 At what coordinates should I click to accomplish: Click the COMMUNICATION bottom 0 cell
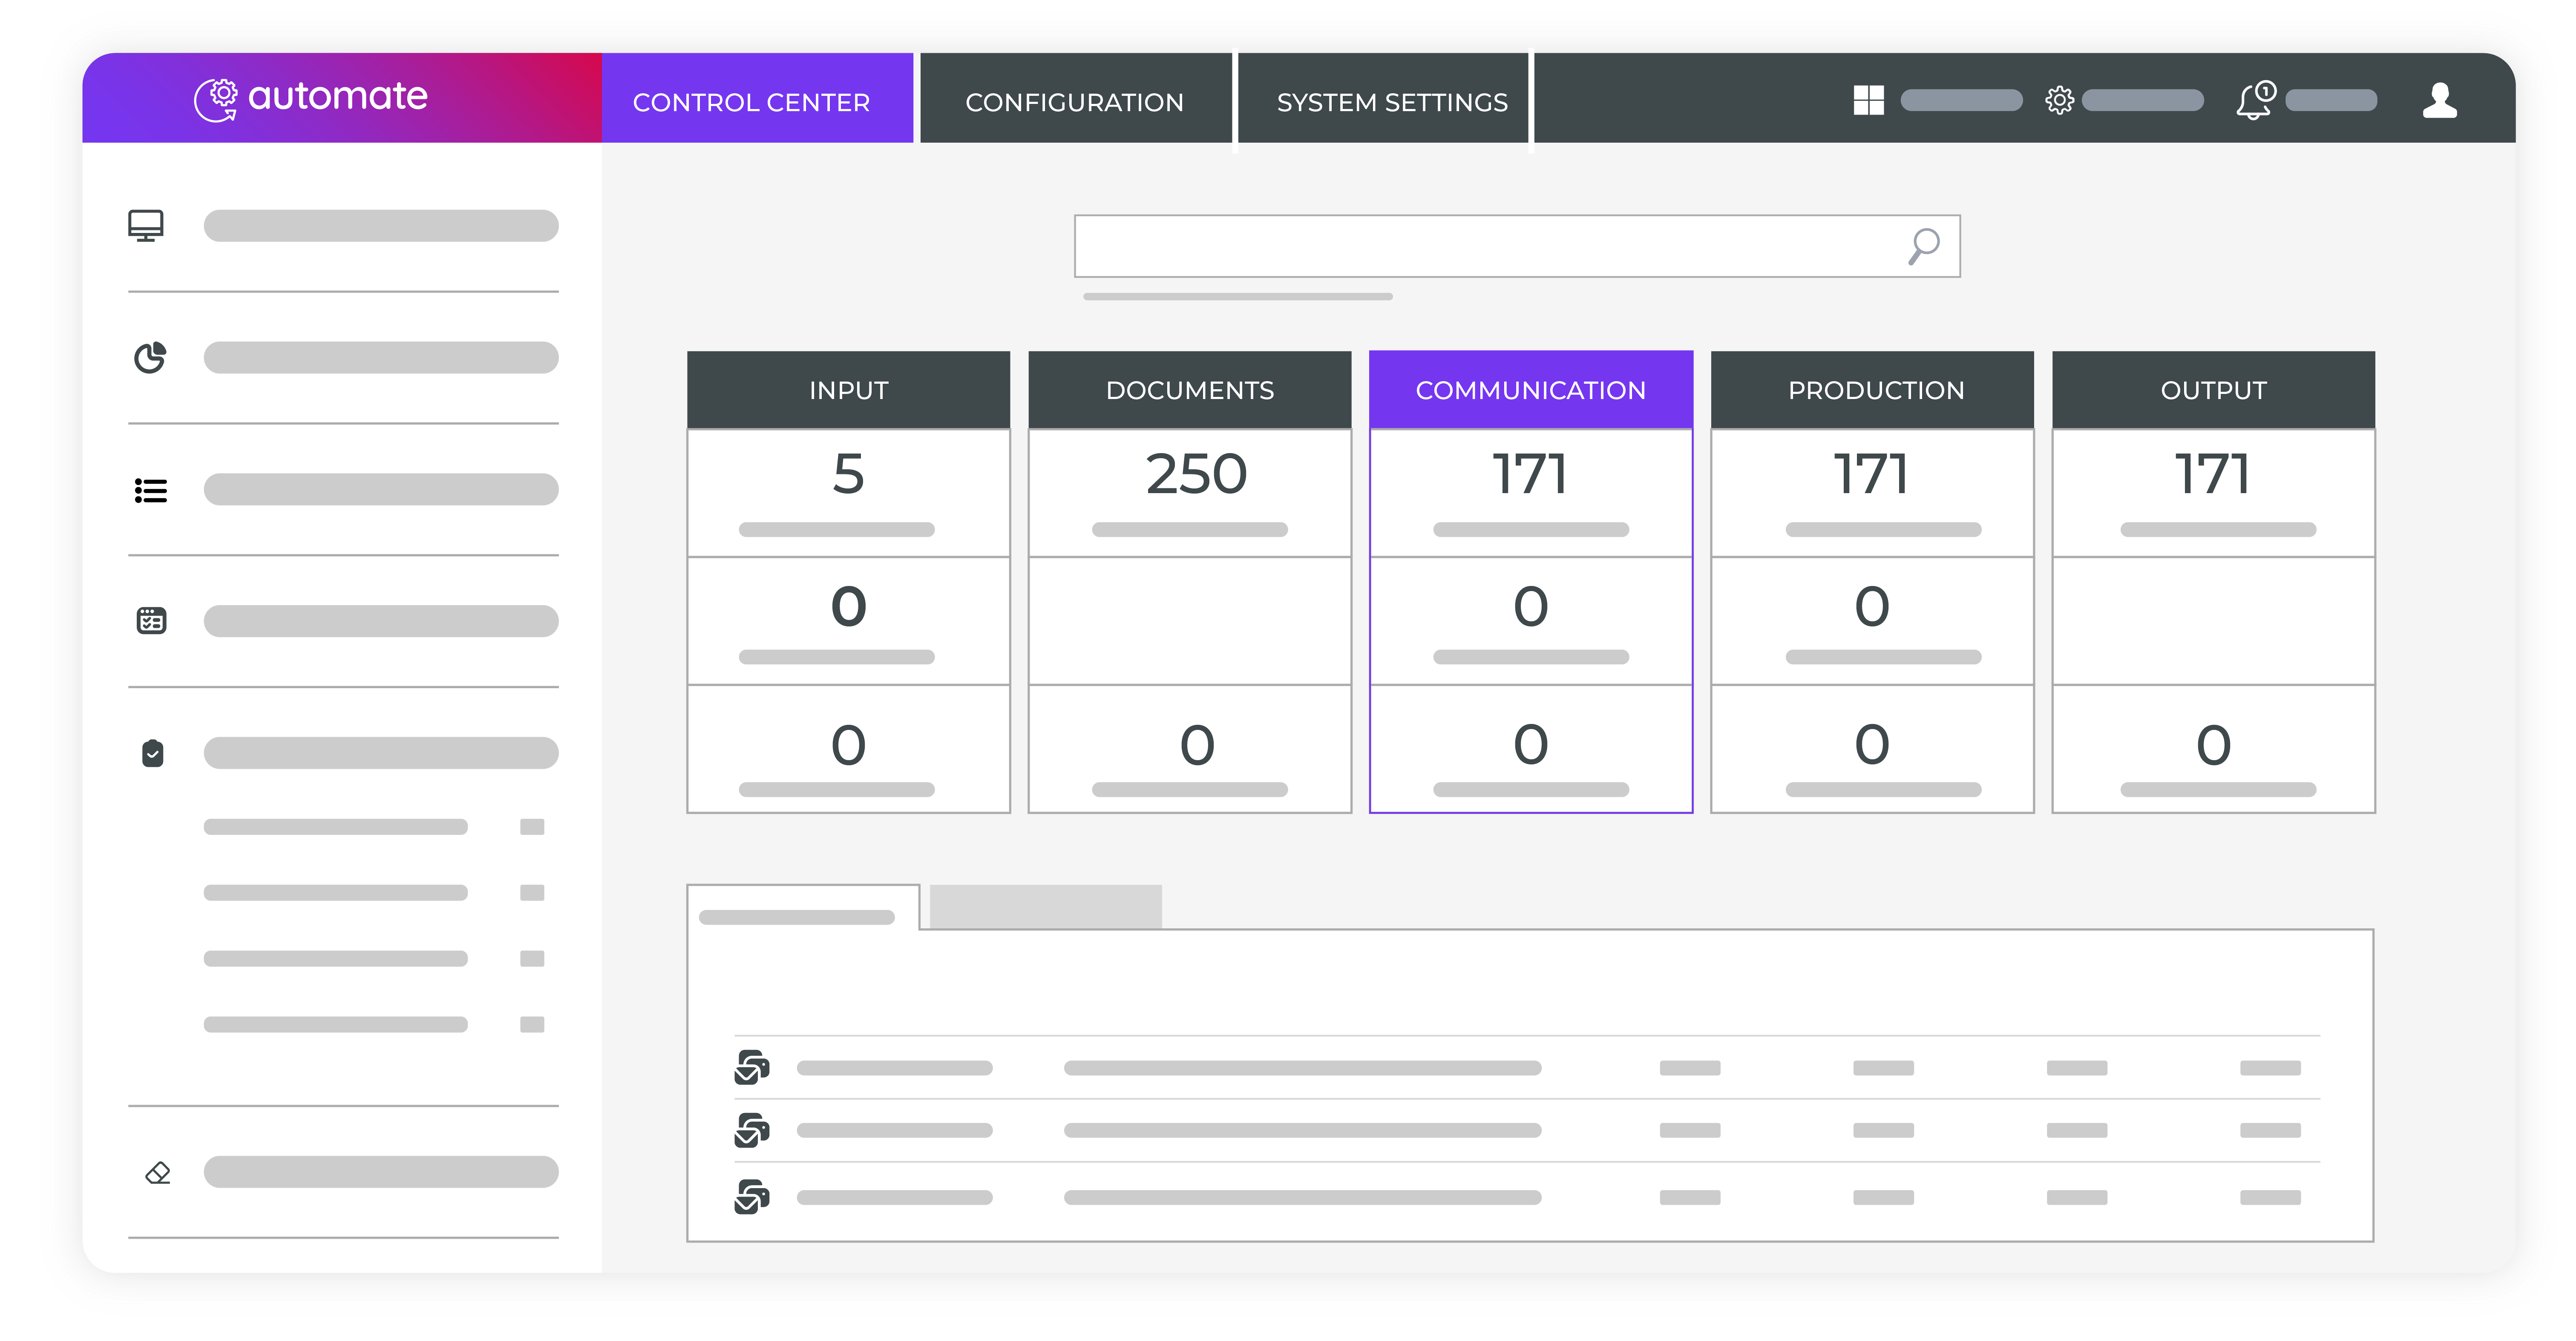(1531, 750)
